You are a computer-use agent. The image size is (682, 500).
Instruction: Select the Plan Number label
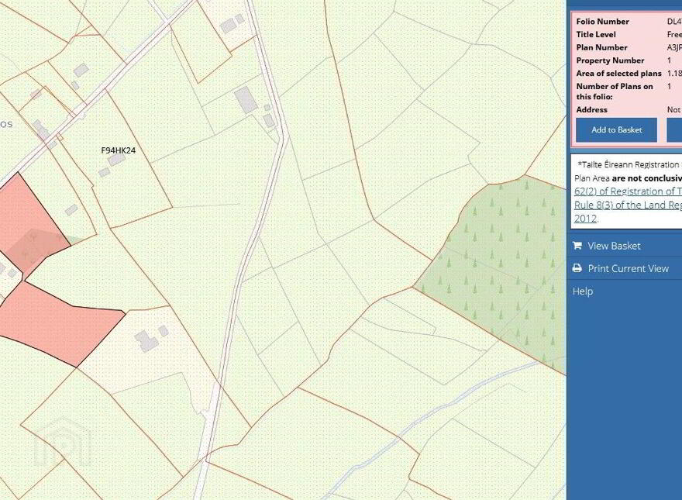pos(601,47)
